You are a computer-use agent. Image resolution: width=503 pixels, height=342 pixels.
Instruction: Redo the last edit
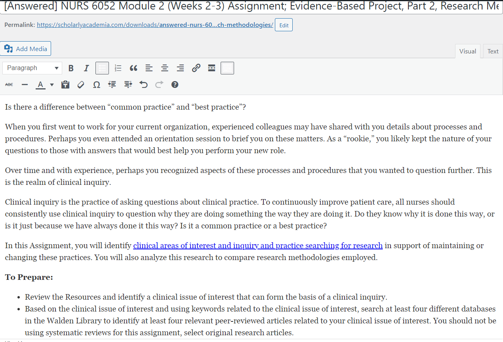pos(159,84)
